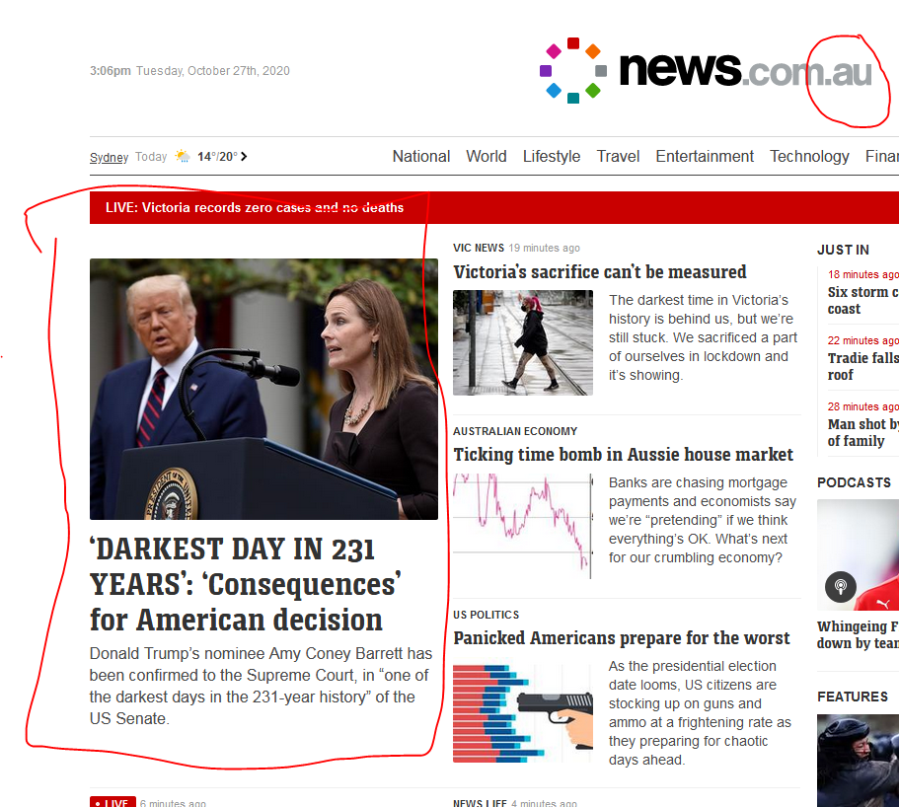
Task: Click the 18 minutes ago timestamp
Action: coord(862,274)
